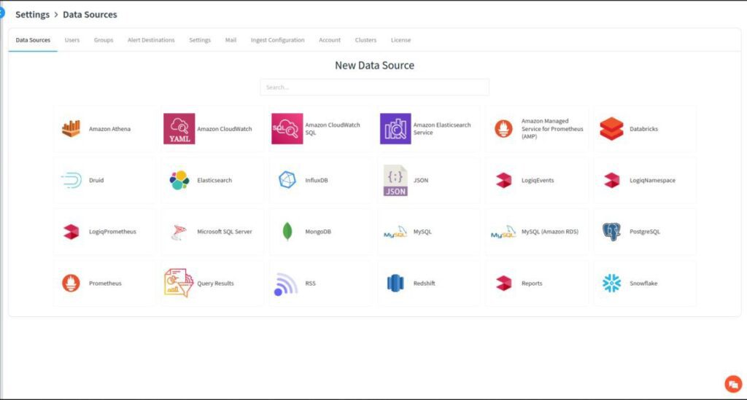Click the data source search field
747x400 pixels.
pos(374,87)
